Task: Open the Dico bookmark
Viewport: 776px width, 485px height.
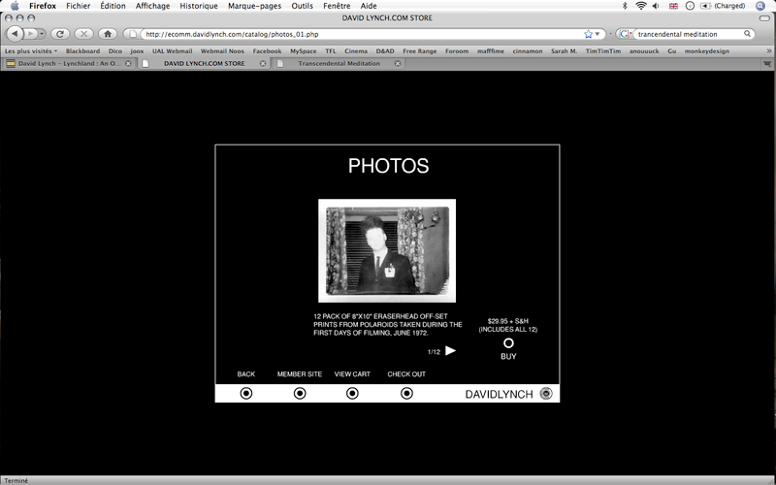Action: click(114, 51)
